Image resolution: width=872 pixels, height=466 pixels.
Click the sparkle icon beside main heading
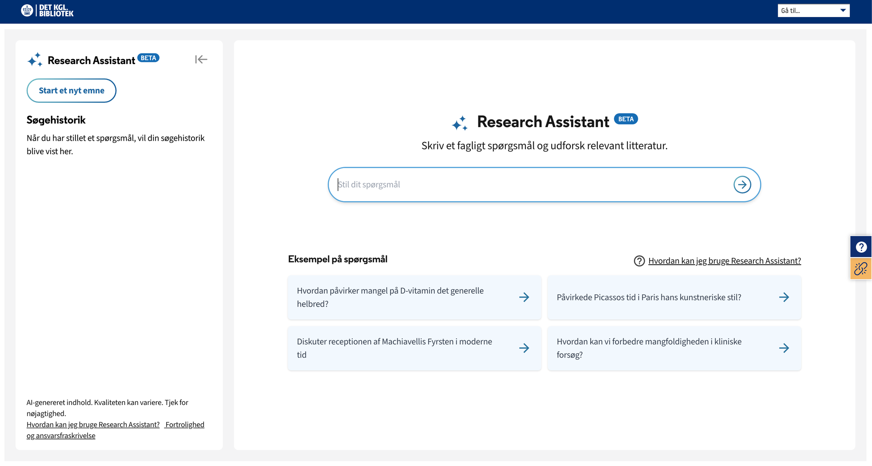point(460,123)
